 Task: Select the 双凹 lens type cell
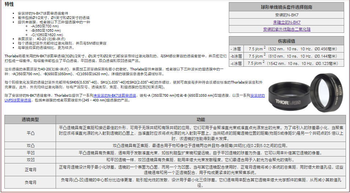pos(30,160)
